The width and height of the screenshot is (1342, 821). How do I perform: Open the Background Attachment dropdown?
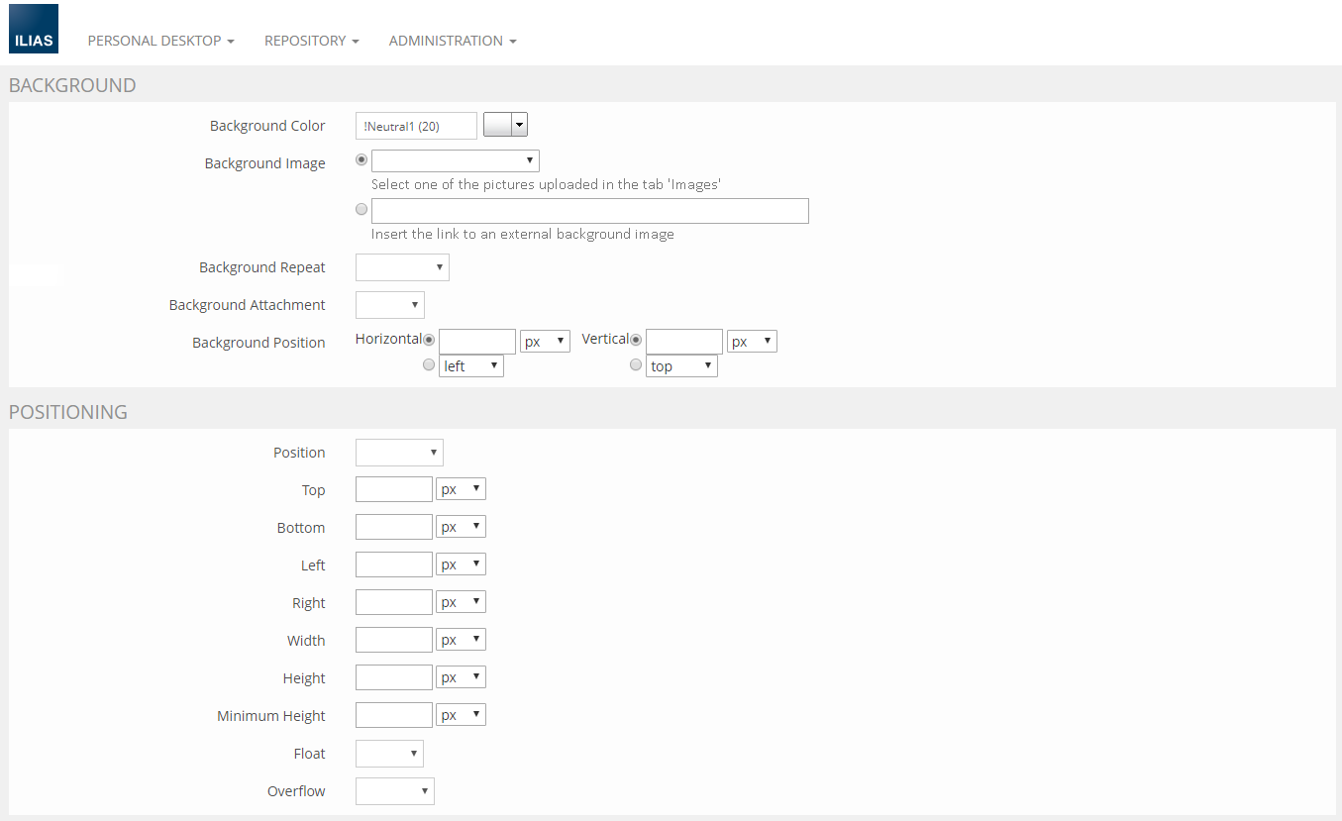coord(389,305)
